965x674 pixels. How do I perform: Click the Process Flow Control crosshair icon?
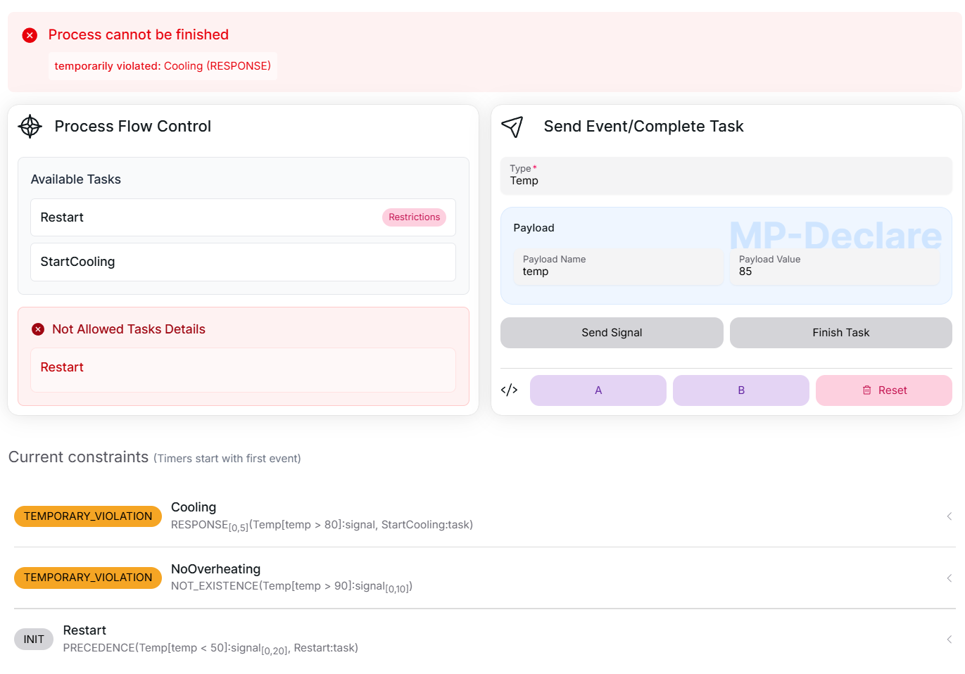coord(30,127)
